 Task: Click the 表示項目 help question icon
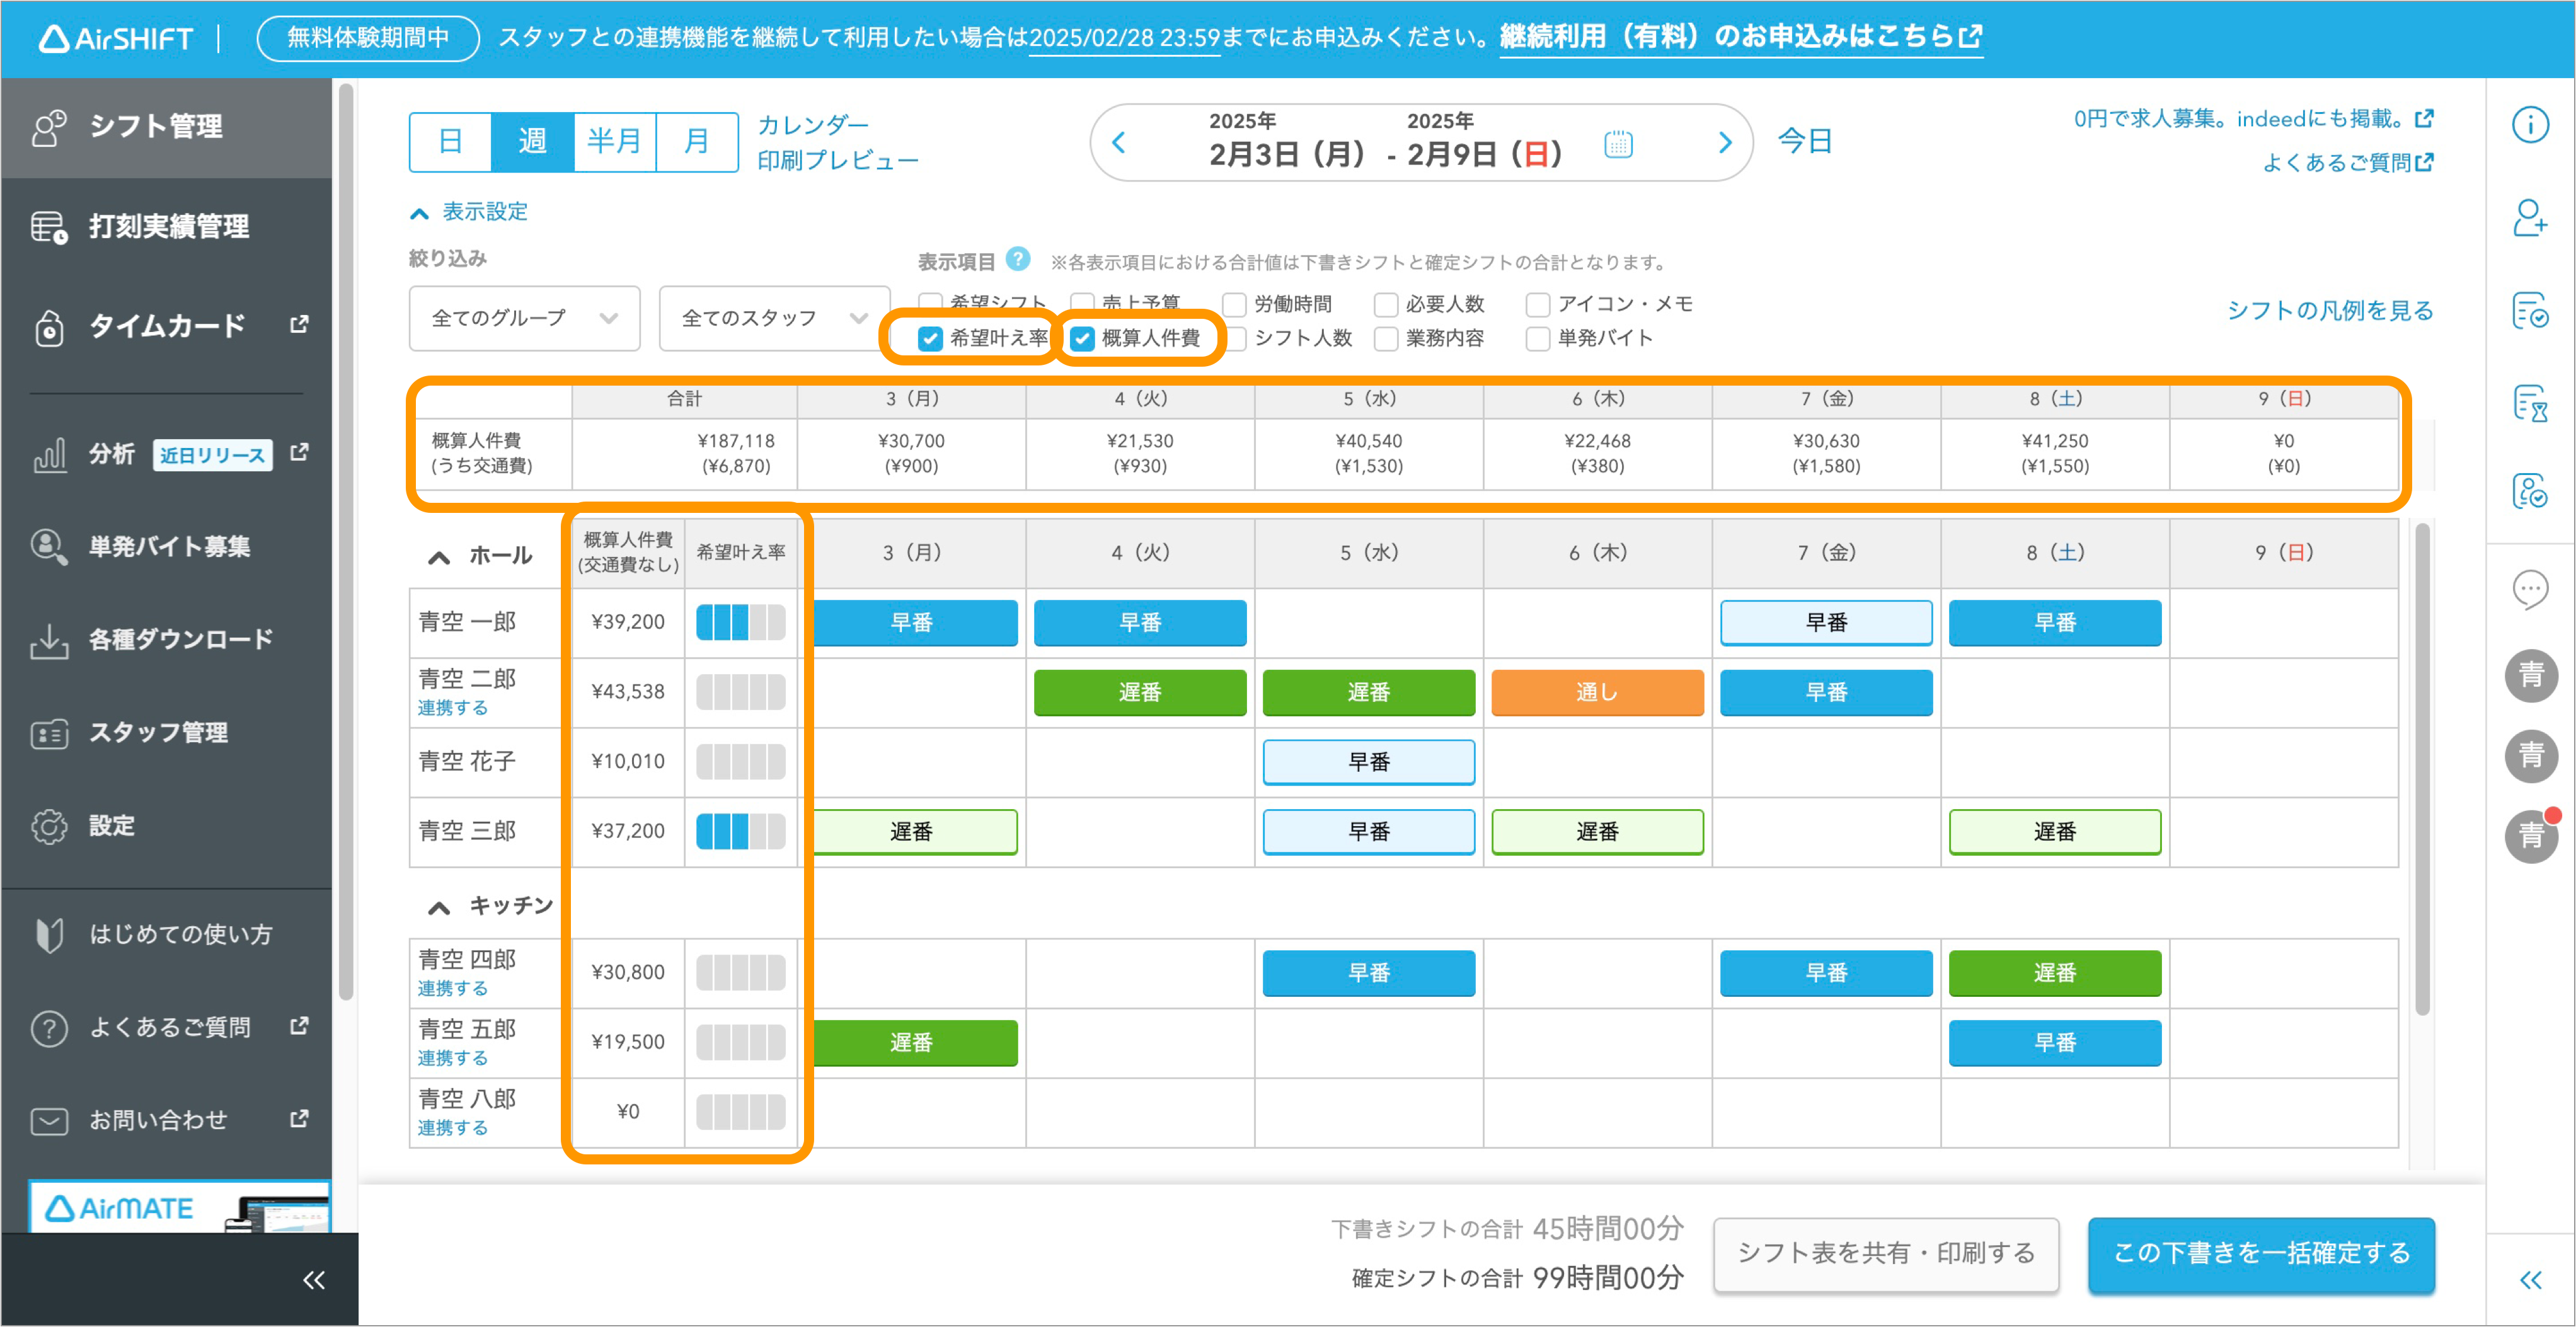[x=1018, y=260]
